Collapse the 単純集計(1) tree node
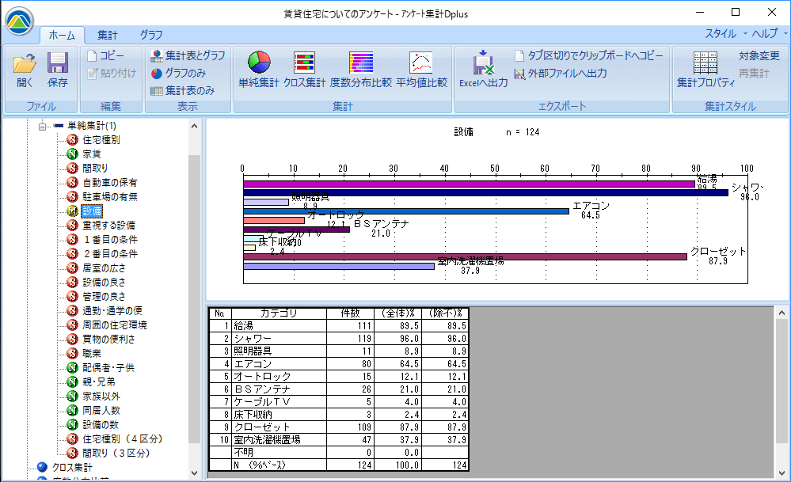Screen dimensions: 791x482 pyautogui.click(x=44, y=126)
